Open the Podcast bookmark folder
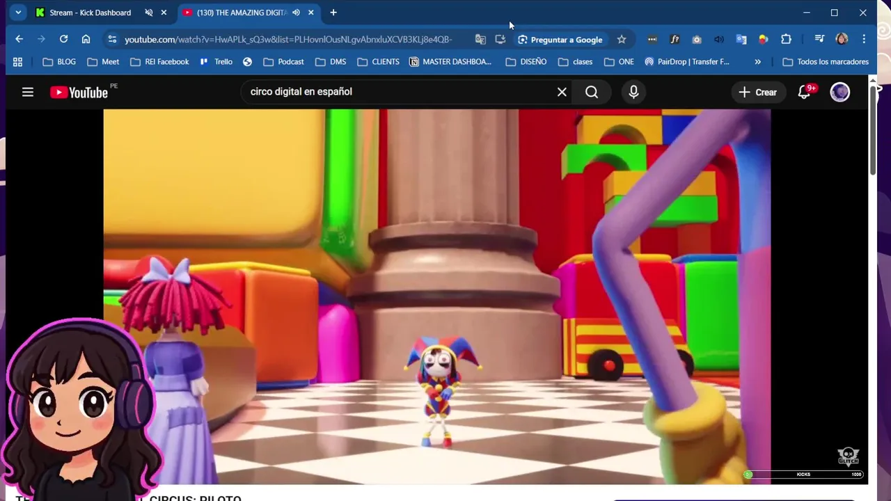 coord(283,62)
